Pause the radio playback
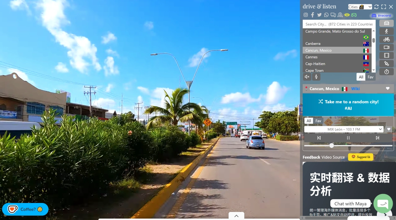This screenshot has width=396, height=220. [348, 138]
